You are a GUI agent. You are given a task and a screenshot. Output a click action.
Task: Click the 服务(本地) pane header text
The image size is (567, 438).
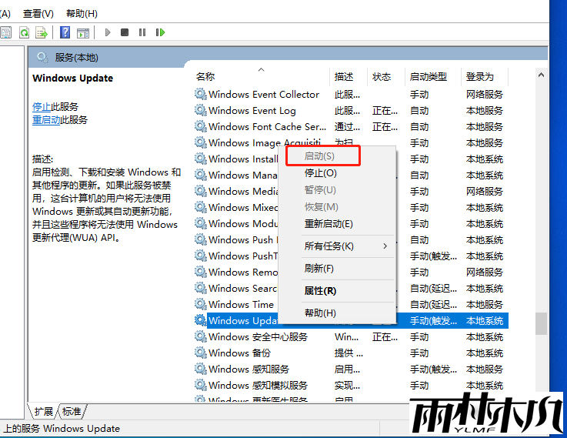[77, 58]
